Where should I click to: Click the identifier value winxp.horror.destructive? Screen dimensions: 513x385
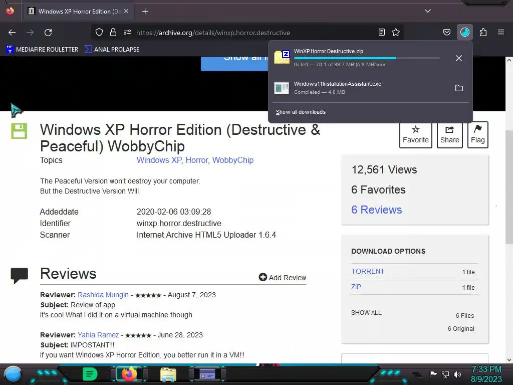(x=179, y=223)
